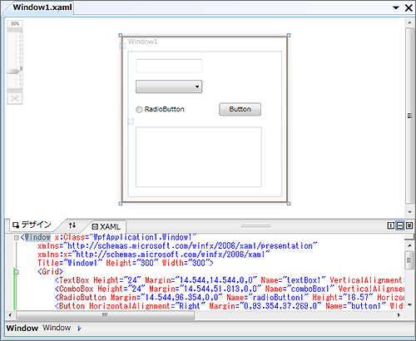Screen dimensions: 416x341
Task: Click the XAML scrollbar up arrow
Action: (409, 245)
